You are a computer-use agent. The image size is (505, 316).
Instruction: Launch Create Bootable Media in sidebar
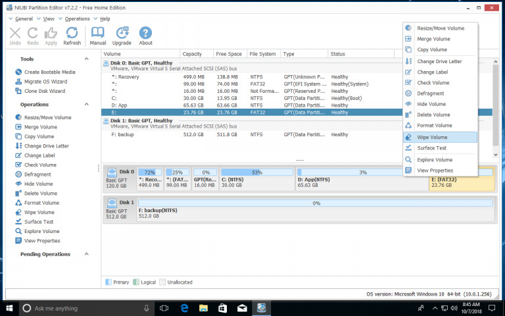[45, 72]
